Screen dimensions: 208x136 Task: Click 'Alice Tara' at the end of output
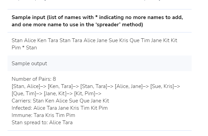click(x=61, y=123)
